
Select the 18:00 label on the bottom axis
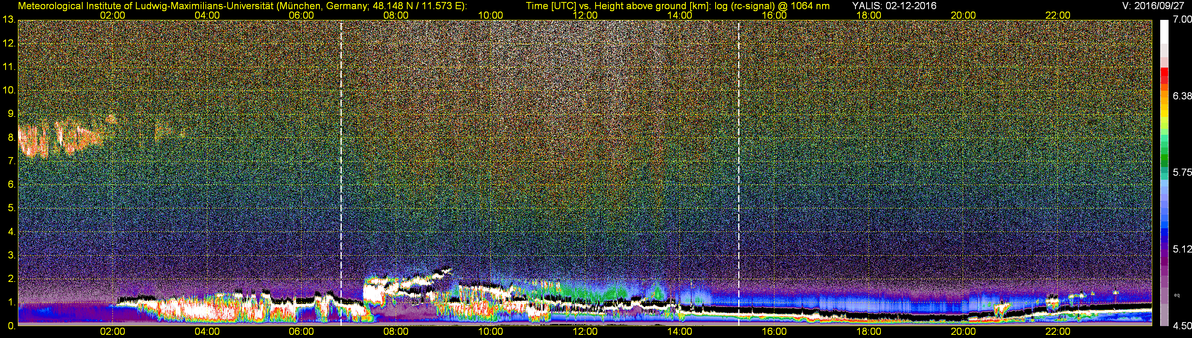pyautogui.click(x=869, y=332)
